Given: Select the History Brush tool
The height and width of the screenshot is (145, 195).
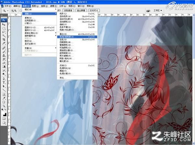Looking at the screenshot, I should click(4, 59).
